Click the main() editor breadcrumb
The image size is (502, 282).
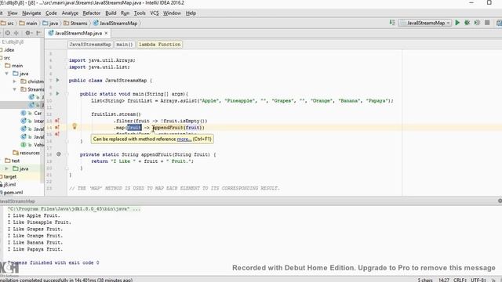pos(125,45)
